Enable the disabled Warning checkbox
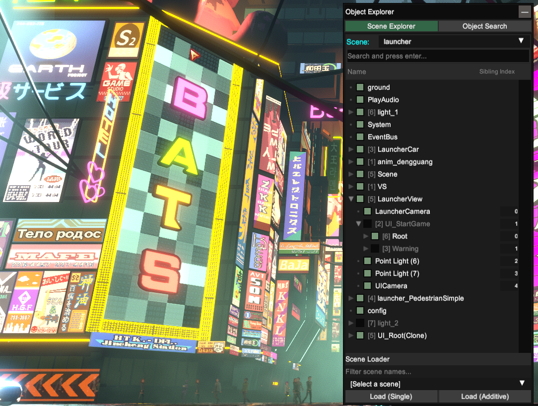Screen dimensions: 538x406 (375, 249)
